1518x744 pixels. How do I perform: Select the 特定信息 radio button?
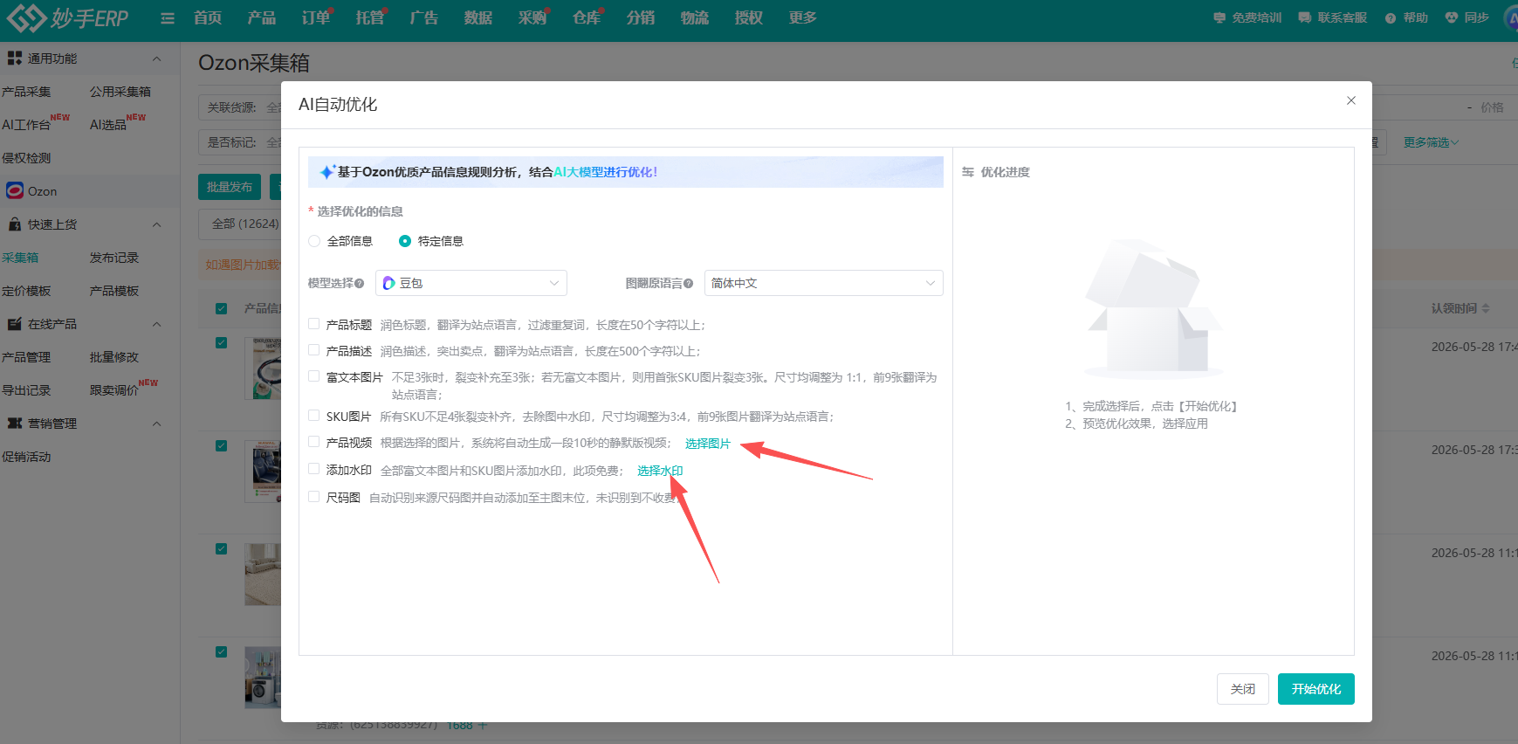pos(405,241)
